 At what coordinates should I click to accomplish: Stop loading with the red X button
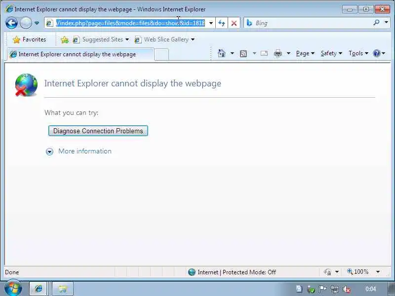point(234,23)
